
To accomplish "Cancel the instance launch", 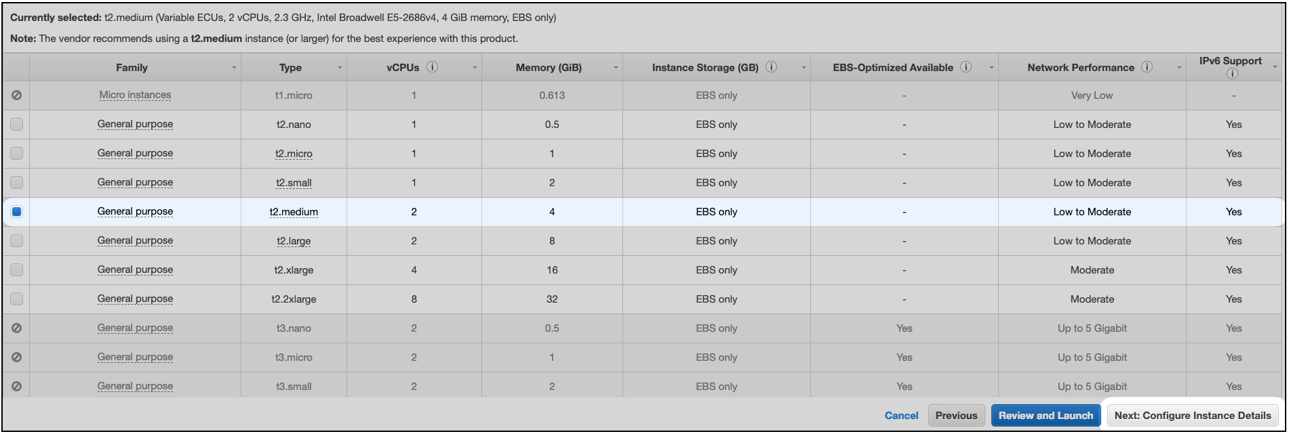I will (x=901, y=415).
